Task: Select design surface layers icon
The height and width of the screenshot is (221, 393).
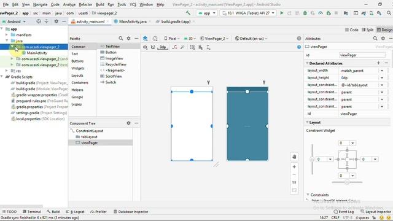Action: point(145,38)
